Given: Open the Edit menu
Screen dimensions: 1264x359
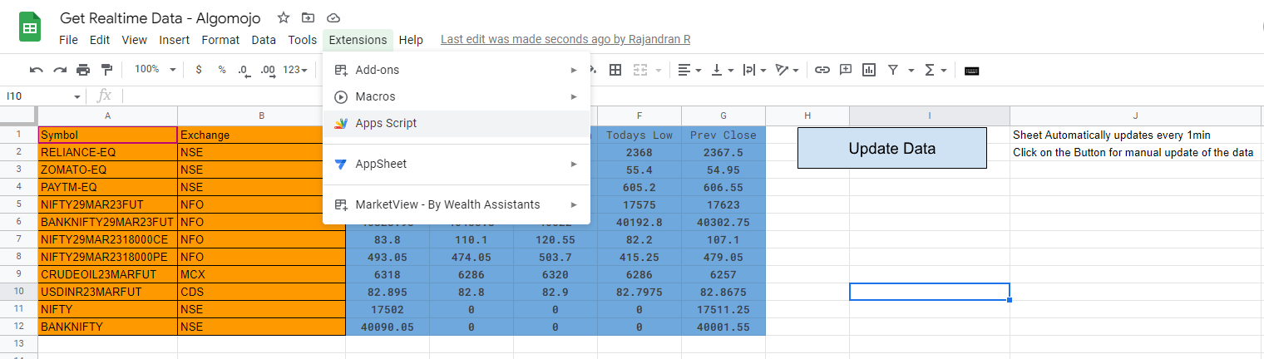Looking at the screenshot, I should tap(100, 40).
